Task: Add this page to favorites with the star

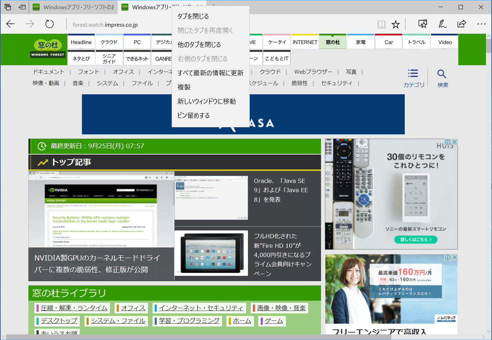Action: (396, 24)
